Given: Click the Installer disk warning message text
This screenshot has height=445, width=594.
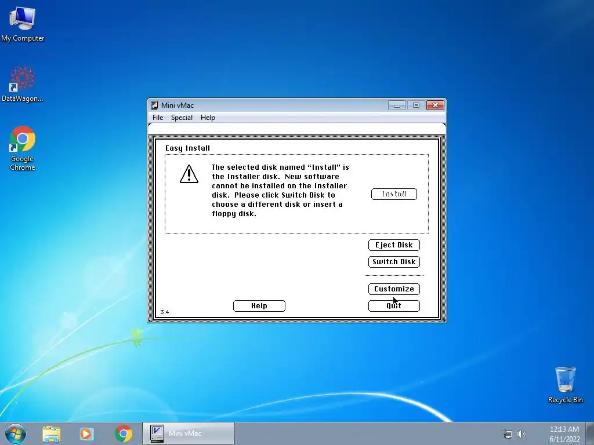Looking at the screenshot, I should pos(280,190).
